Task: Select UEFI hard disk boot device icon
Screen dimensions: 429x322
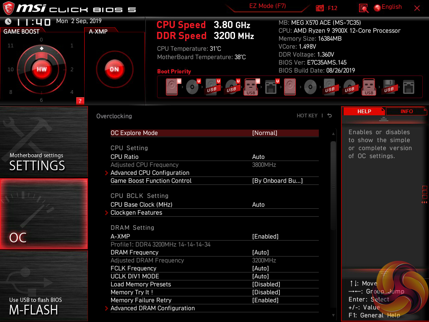Action: (x=173, y=87)
